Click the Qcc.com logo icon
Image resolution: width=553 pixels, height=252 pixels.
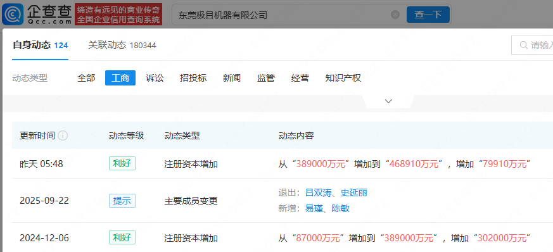13,14
